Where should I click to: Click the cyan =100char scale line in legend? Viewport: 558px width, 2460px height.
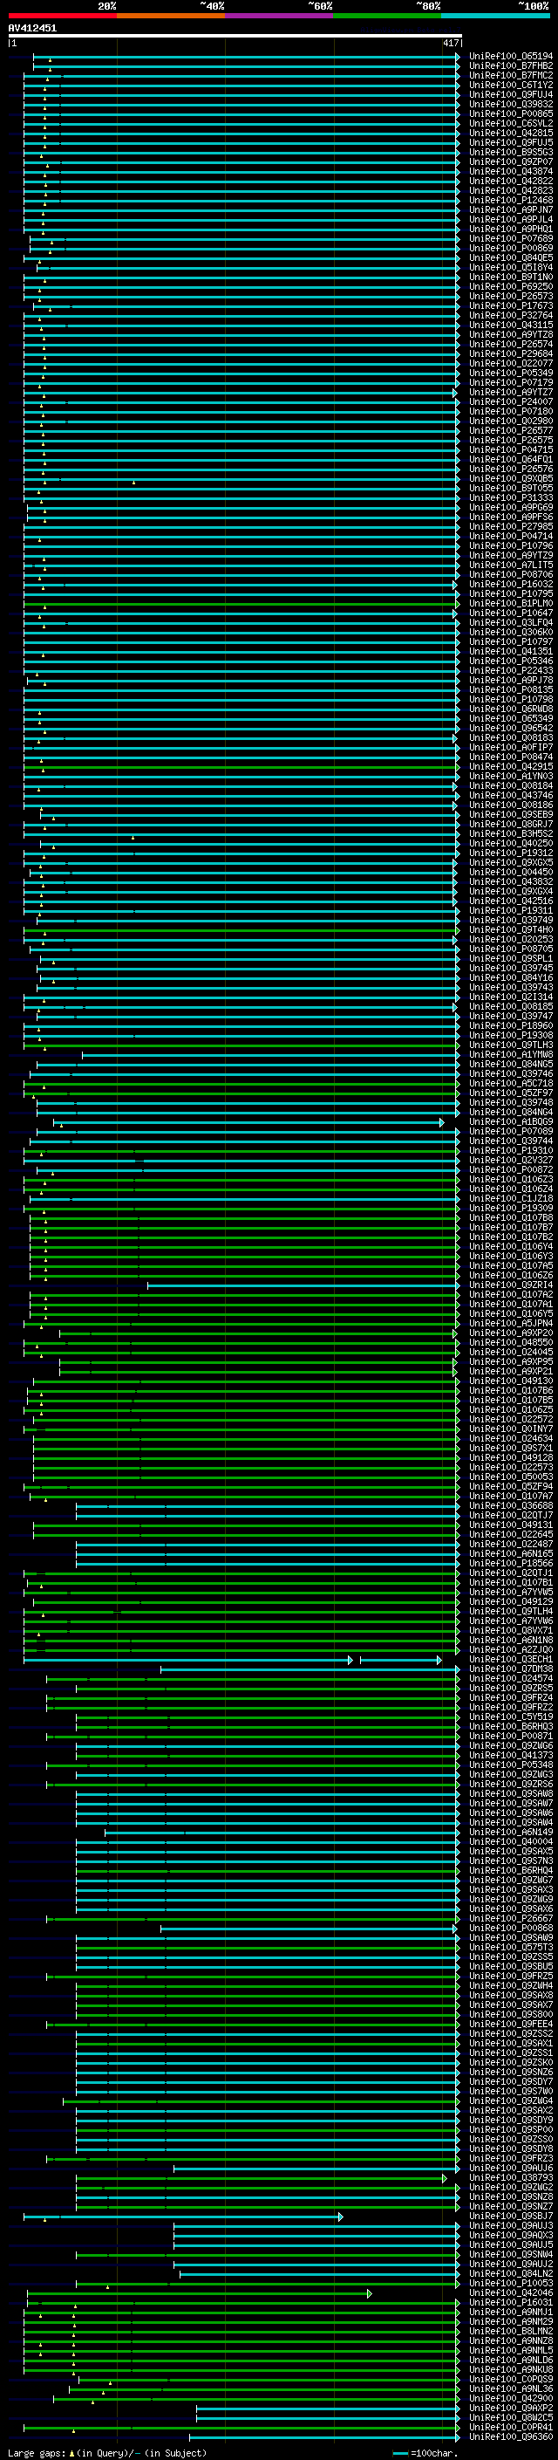tap(400, 2453)
